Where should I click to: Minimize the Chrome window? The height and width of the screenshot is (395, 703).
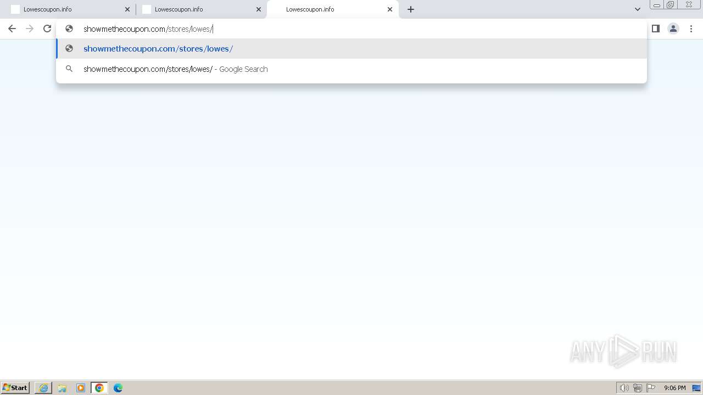point(657,5)
